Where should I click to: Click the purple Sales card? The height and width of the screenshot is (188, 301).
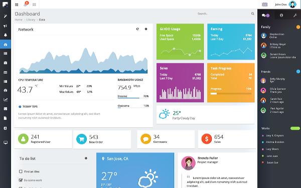(180, 83)
